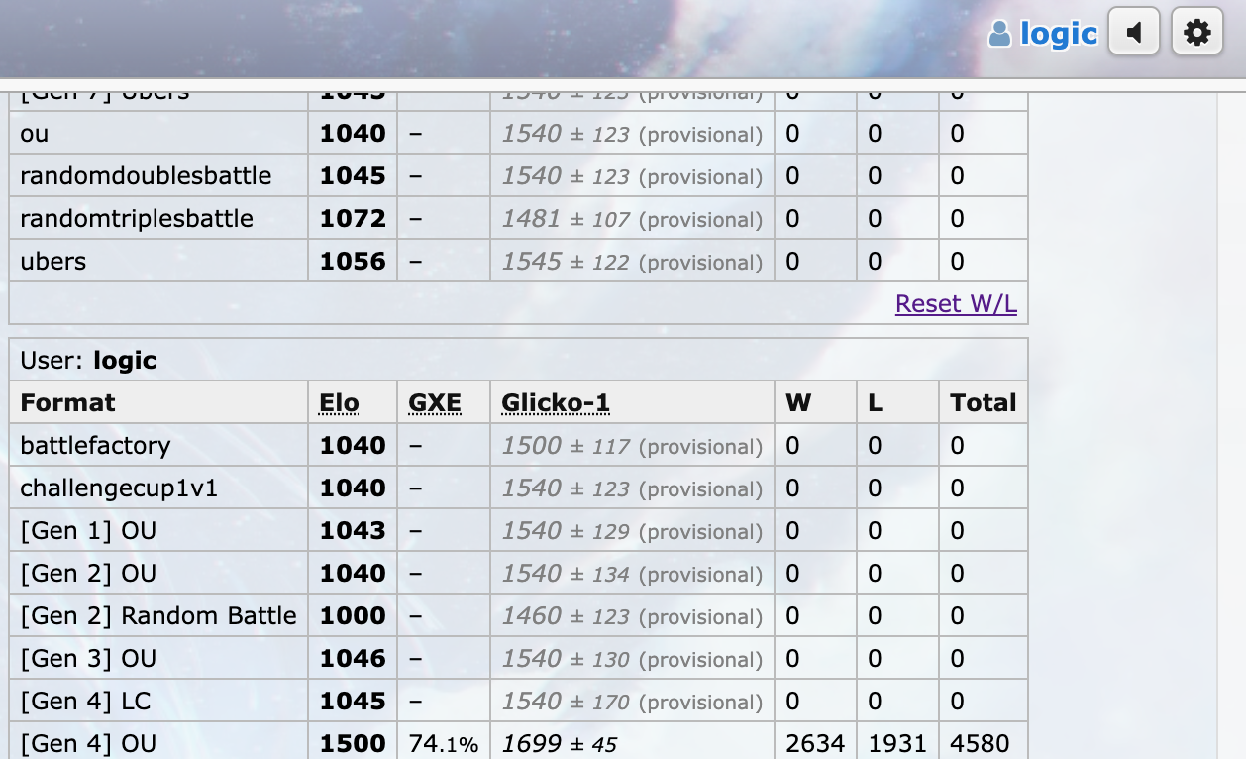Screen dimensions: 1246x759
Task: Click the Reset W/L link
Action: tap(955, 303)
